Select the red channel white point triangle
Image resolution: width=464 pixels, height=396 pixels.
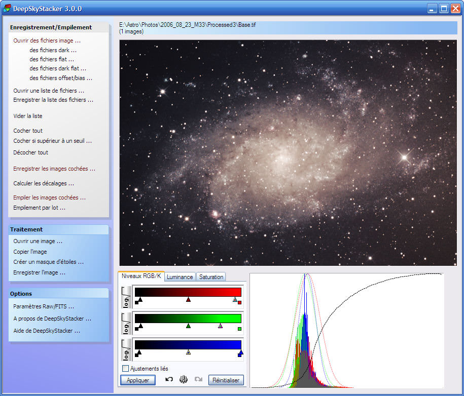[235, 300]
